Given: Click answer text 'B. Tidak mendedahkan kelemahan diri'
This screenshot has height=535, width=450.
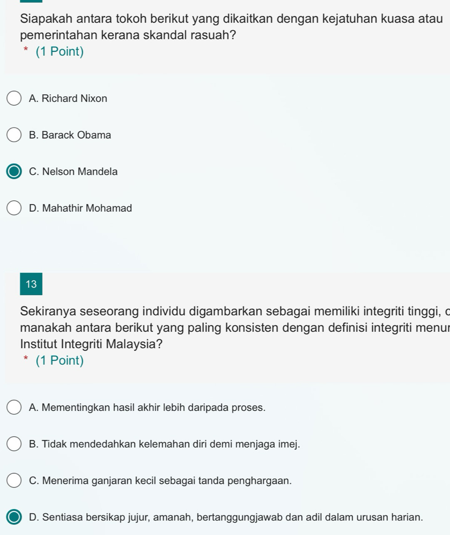Looking at the screenshot, I should point(165,444).
